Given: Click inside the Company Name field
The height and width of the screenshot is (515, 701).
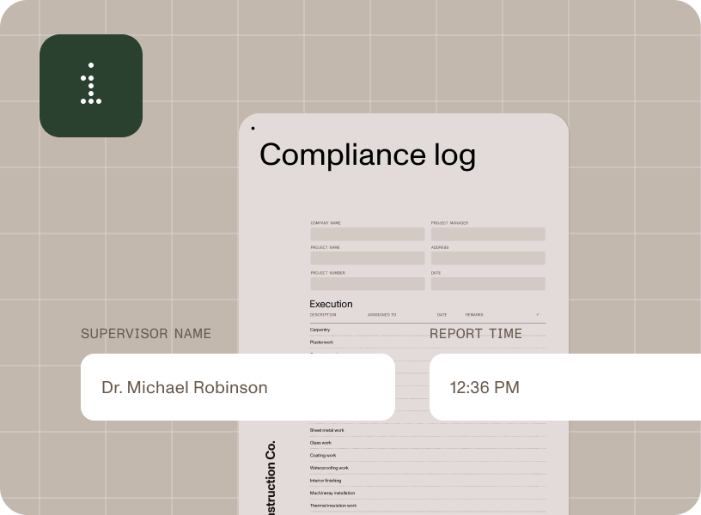Looking at the screenshot, I should (367, 233).
